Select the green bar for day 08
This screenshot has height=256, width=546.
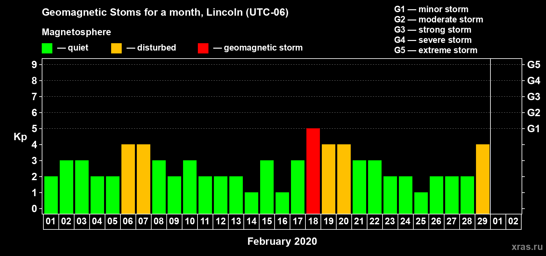(159, 187)
